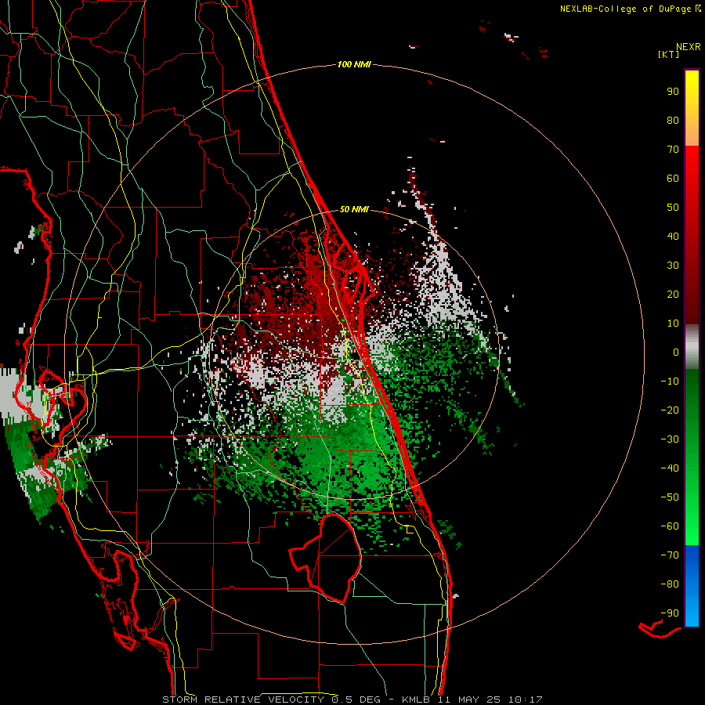Image resolution: width=705 pixels, height=705 pixels.
Task: Click the 40 value on the color scale
Action: coord(673,236)
